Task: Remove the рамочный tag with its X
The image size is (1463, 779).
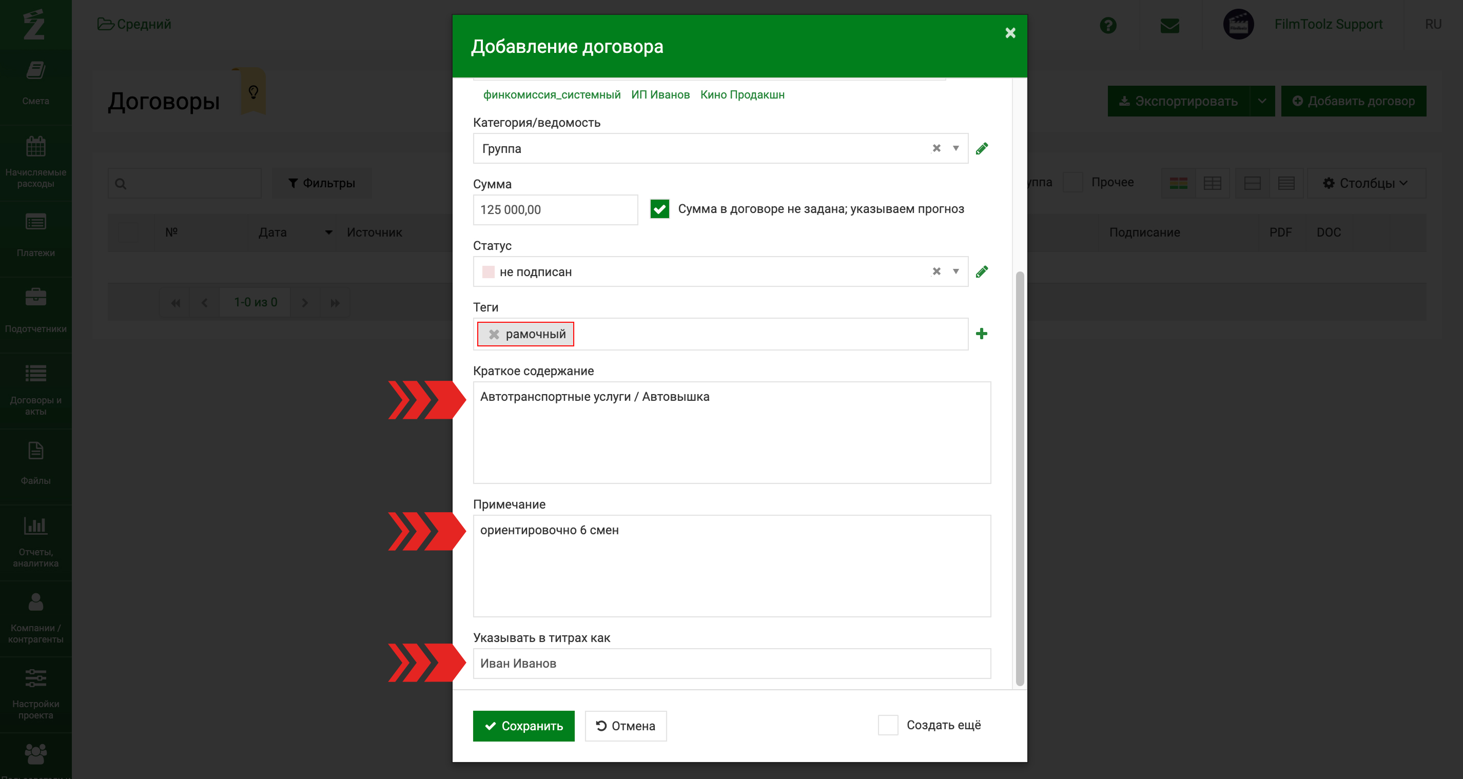Action: pos(494,335)
